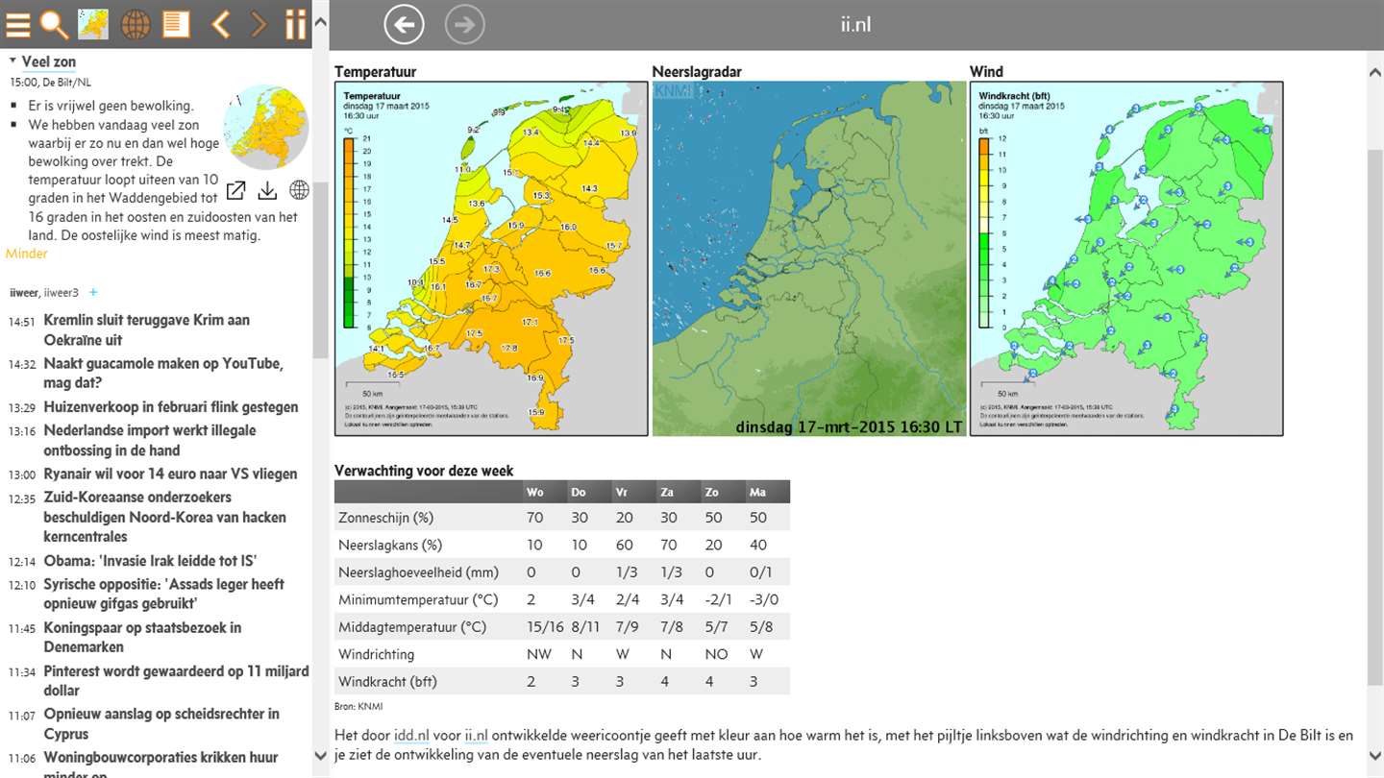Open the idd.nl link
Viewport: 1384px width, 778px height.
pos(411,736)
